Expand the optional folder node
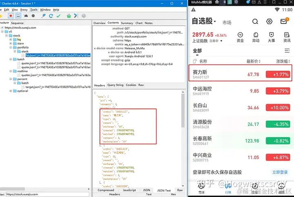294x197 pixels. [x=11, y=91]
